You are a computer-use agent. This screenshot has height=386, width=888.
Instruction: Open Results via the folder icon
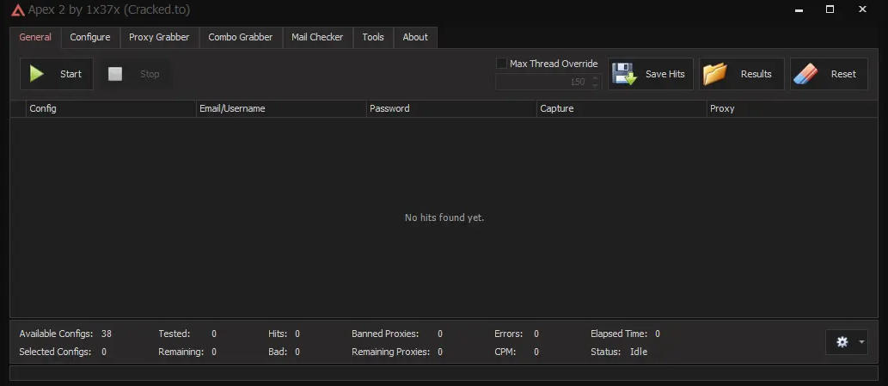pyautogui.click(x=714, y=74)
